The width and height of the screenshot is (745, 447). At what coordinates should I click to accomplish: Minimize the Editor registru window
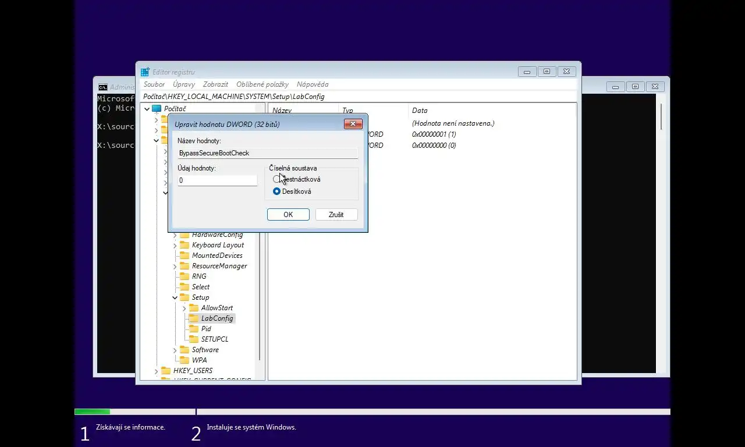[x=527, y=72]
